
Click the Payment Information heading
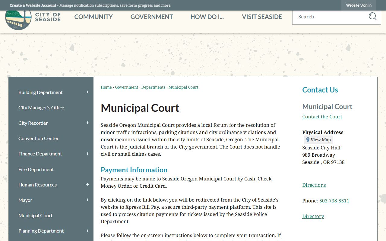click(134, 170)
